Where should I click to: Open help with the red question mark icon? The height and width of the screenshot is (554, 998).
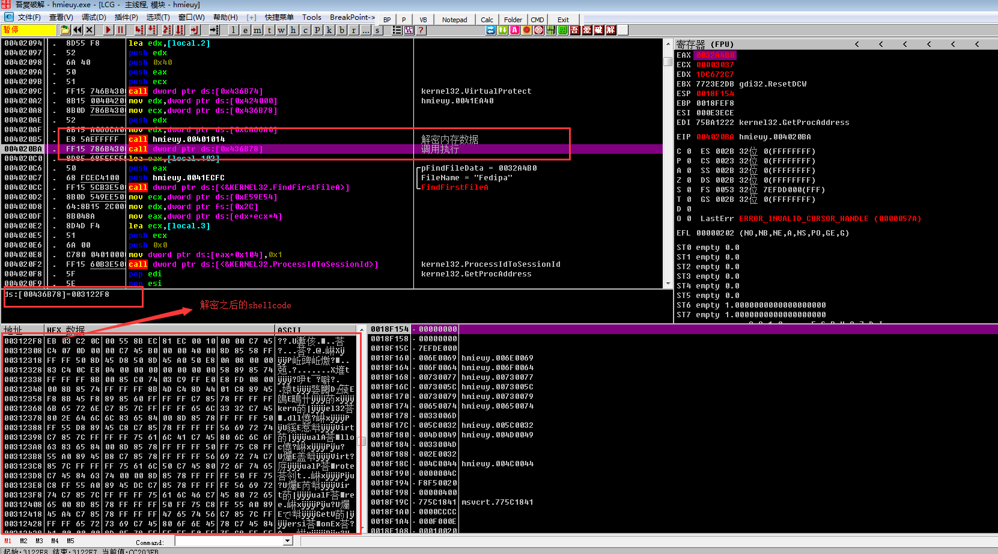click(x=421, y=30)
